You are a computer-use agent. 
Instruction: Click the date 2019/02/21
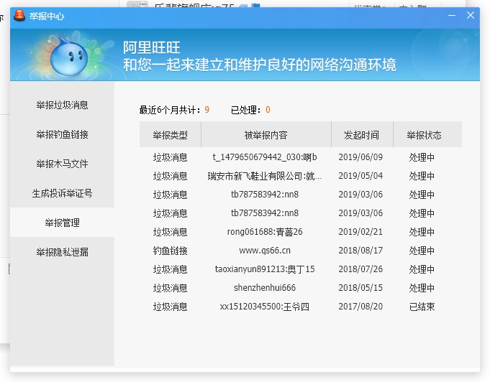pos(360,232)
